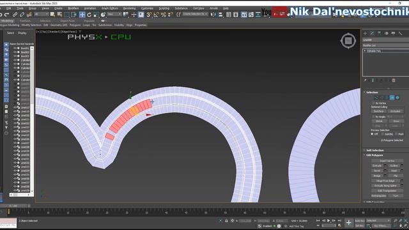Toggle the Percent Snap icon
The image size is (409, 230).
point(164,15)
